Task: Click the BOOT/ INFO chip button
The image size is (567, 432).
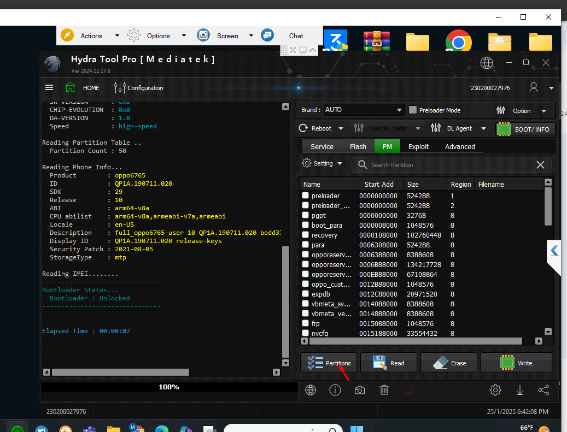Action: 525,129
